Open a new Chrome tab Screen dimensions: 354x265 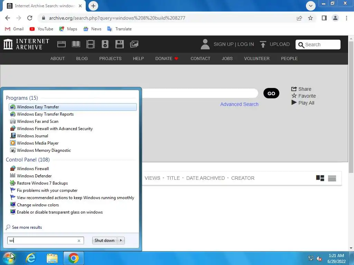click(93, 6)
